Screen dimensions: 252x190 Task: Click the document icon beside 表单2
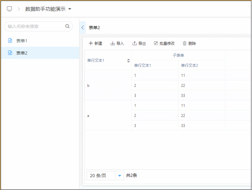(x=10, y=53)
